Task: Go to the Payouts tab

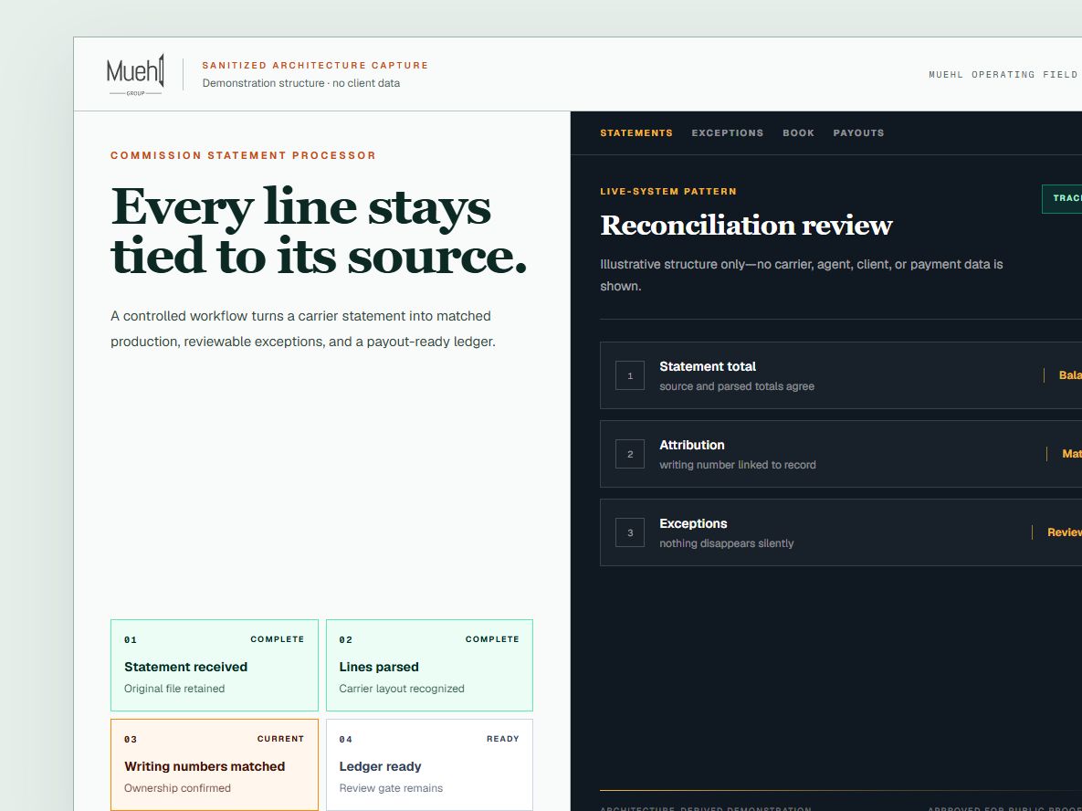Action: point(858,133)
